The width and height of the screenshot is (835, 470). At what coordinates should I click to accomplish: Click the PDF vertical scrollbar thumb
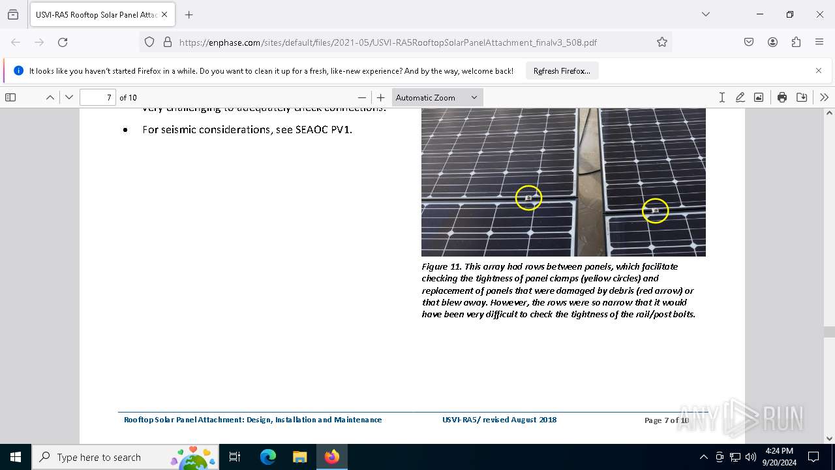point(829,332)
